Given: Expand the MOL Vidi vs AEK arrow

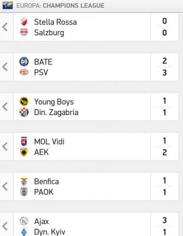Looking at the screenshot, I should (x=5, y=147).
